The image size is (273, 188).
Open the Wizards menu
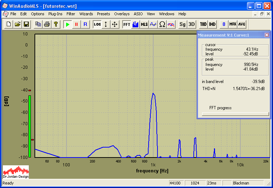coord(86,14)
